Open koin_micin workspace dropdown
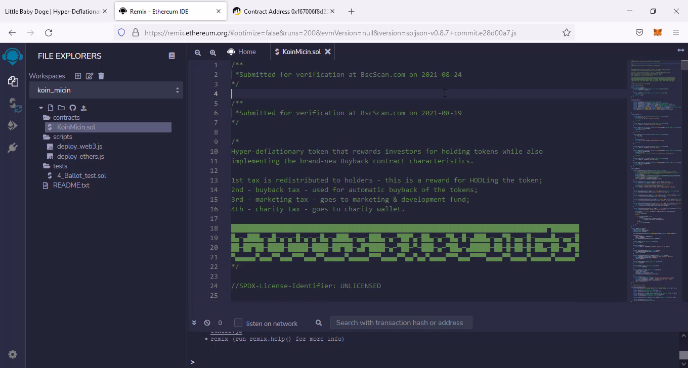The height and width of the screenshot is (368, 688). tap(106, 90)
